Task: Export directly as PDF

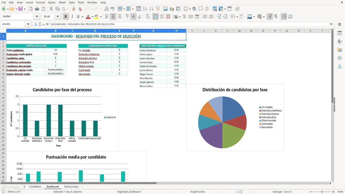Action: [31, 9]
